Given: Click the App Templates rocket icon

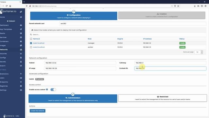Looking at the screenshot, I should 21,29.
